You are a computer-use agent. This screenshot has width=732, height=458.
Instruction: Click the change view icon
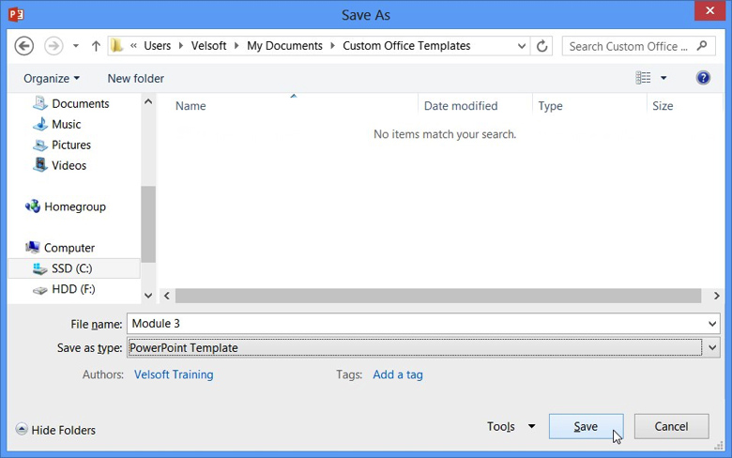click(644, 78)
